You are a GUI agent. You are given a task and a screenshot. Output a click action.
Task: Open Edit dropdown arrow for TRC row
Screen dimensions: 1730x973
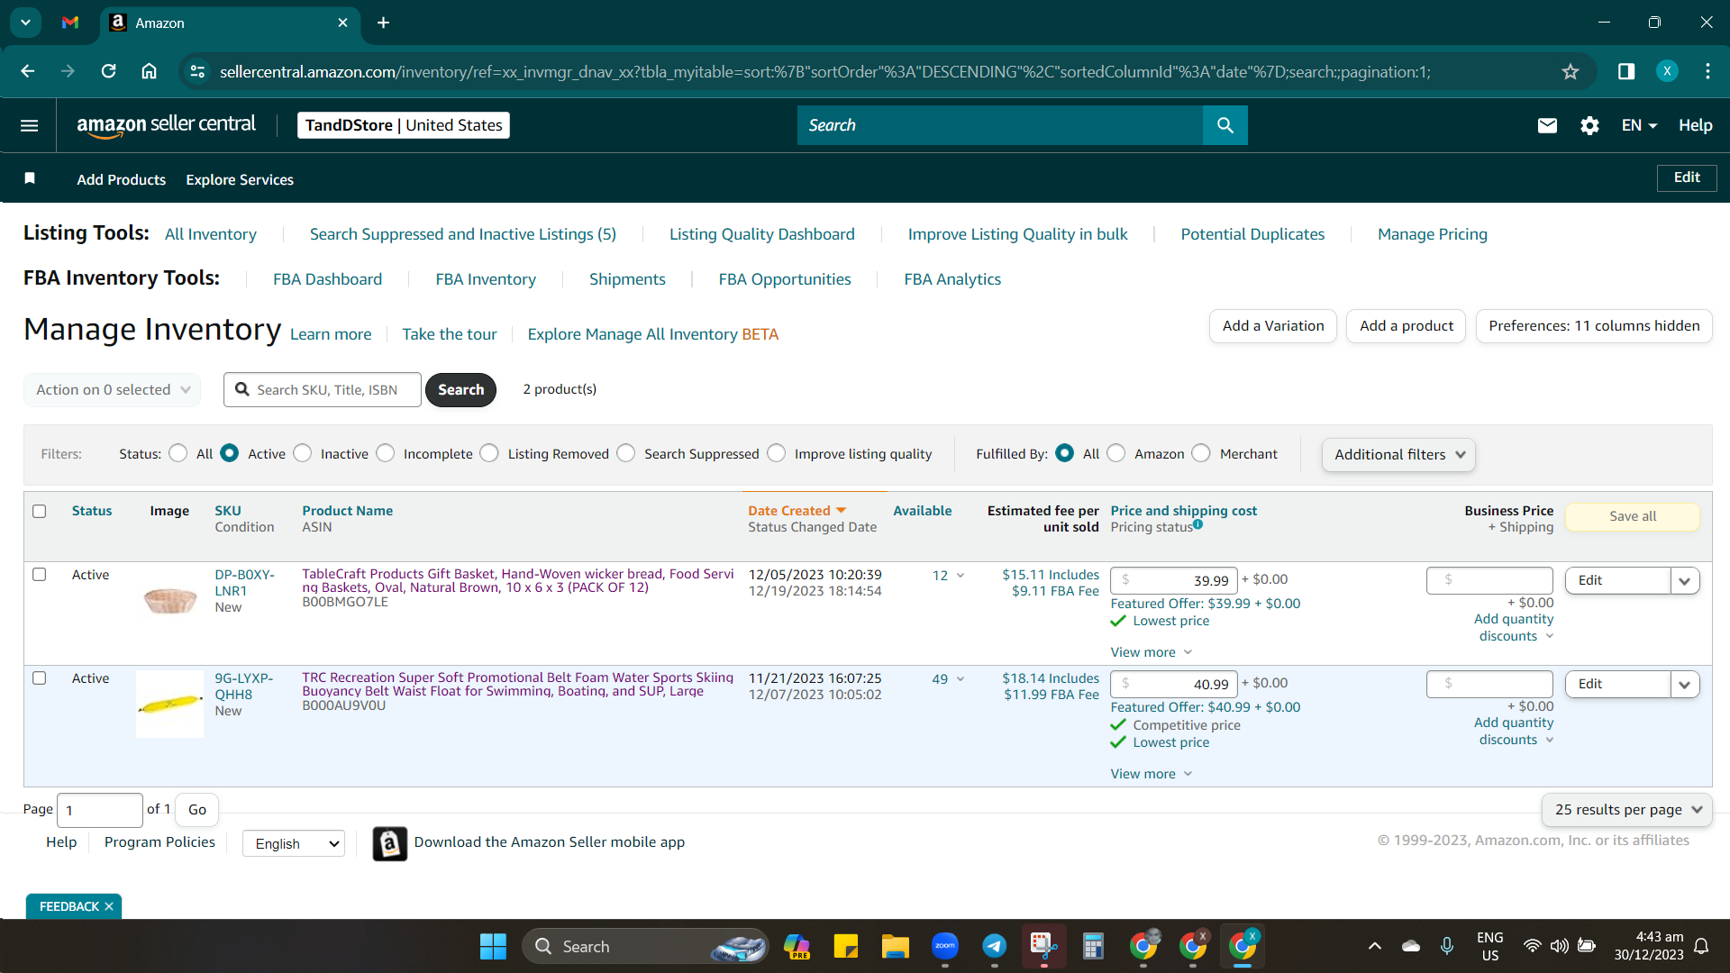[x=1685, y=685]
